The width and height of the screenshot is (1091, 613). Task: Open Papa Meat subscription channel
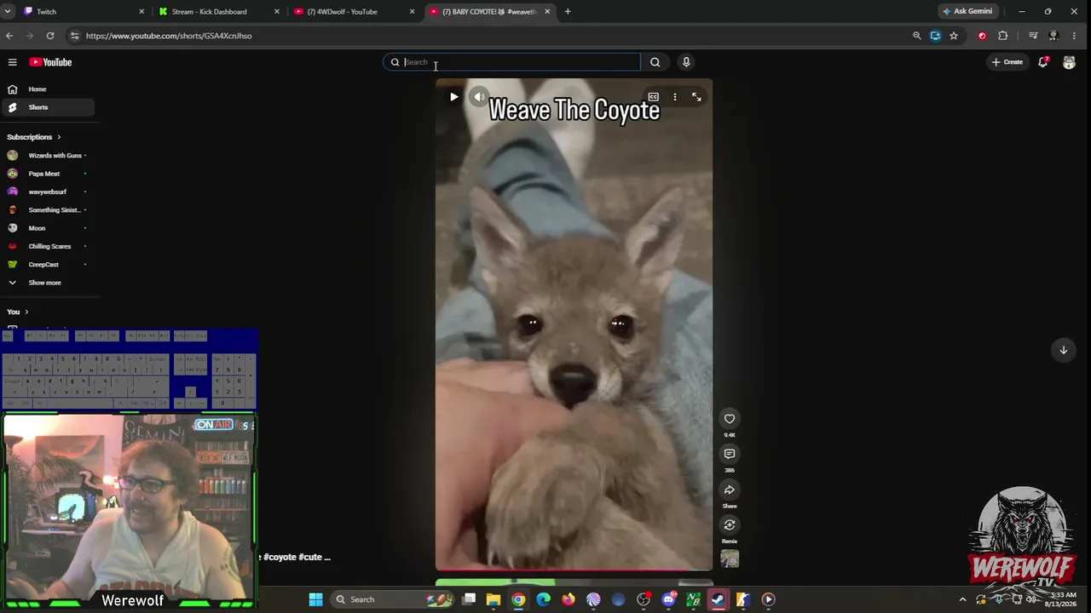[47, 174]
